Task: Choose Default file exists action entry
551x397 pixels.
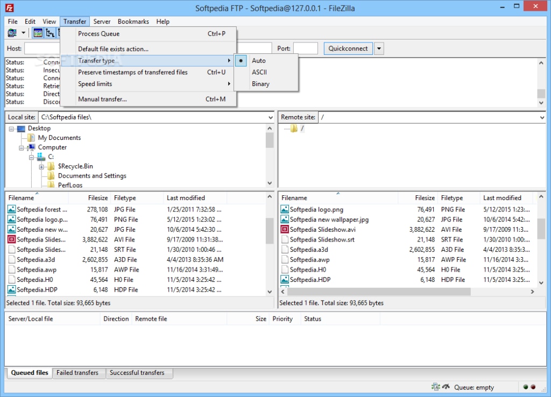Action: 149,49
